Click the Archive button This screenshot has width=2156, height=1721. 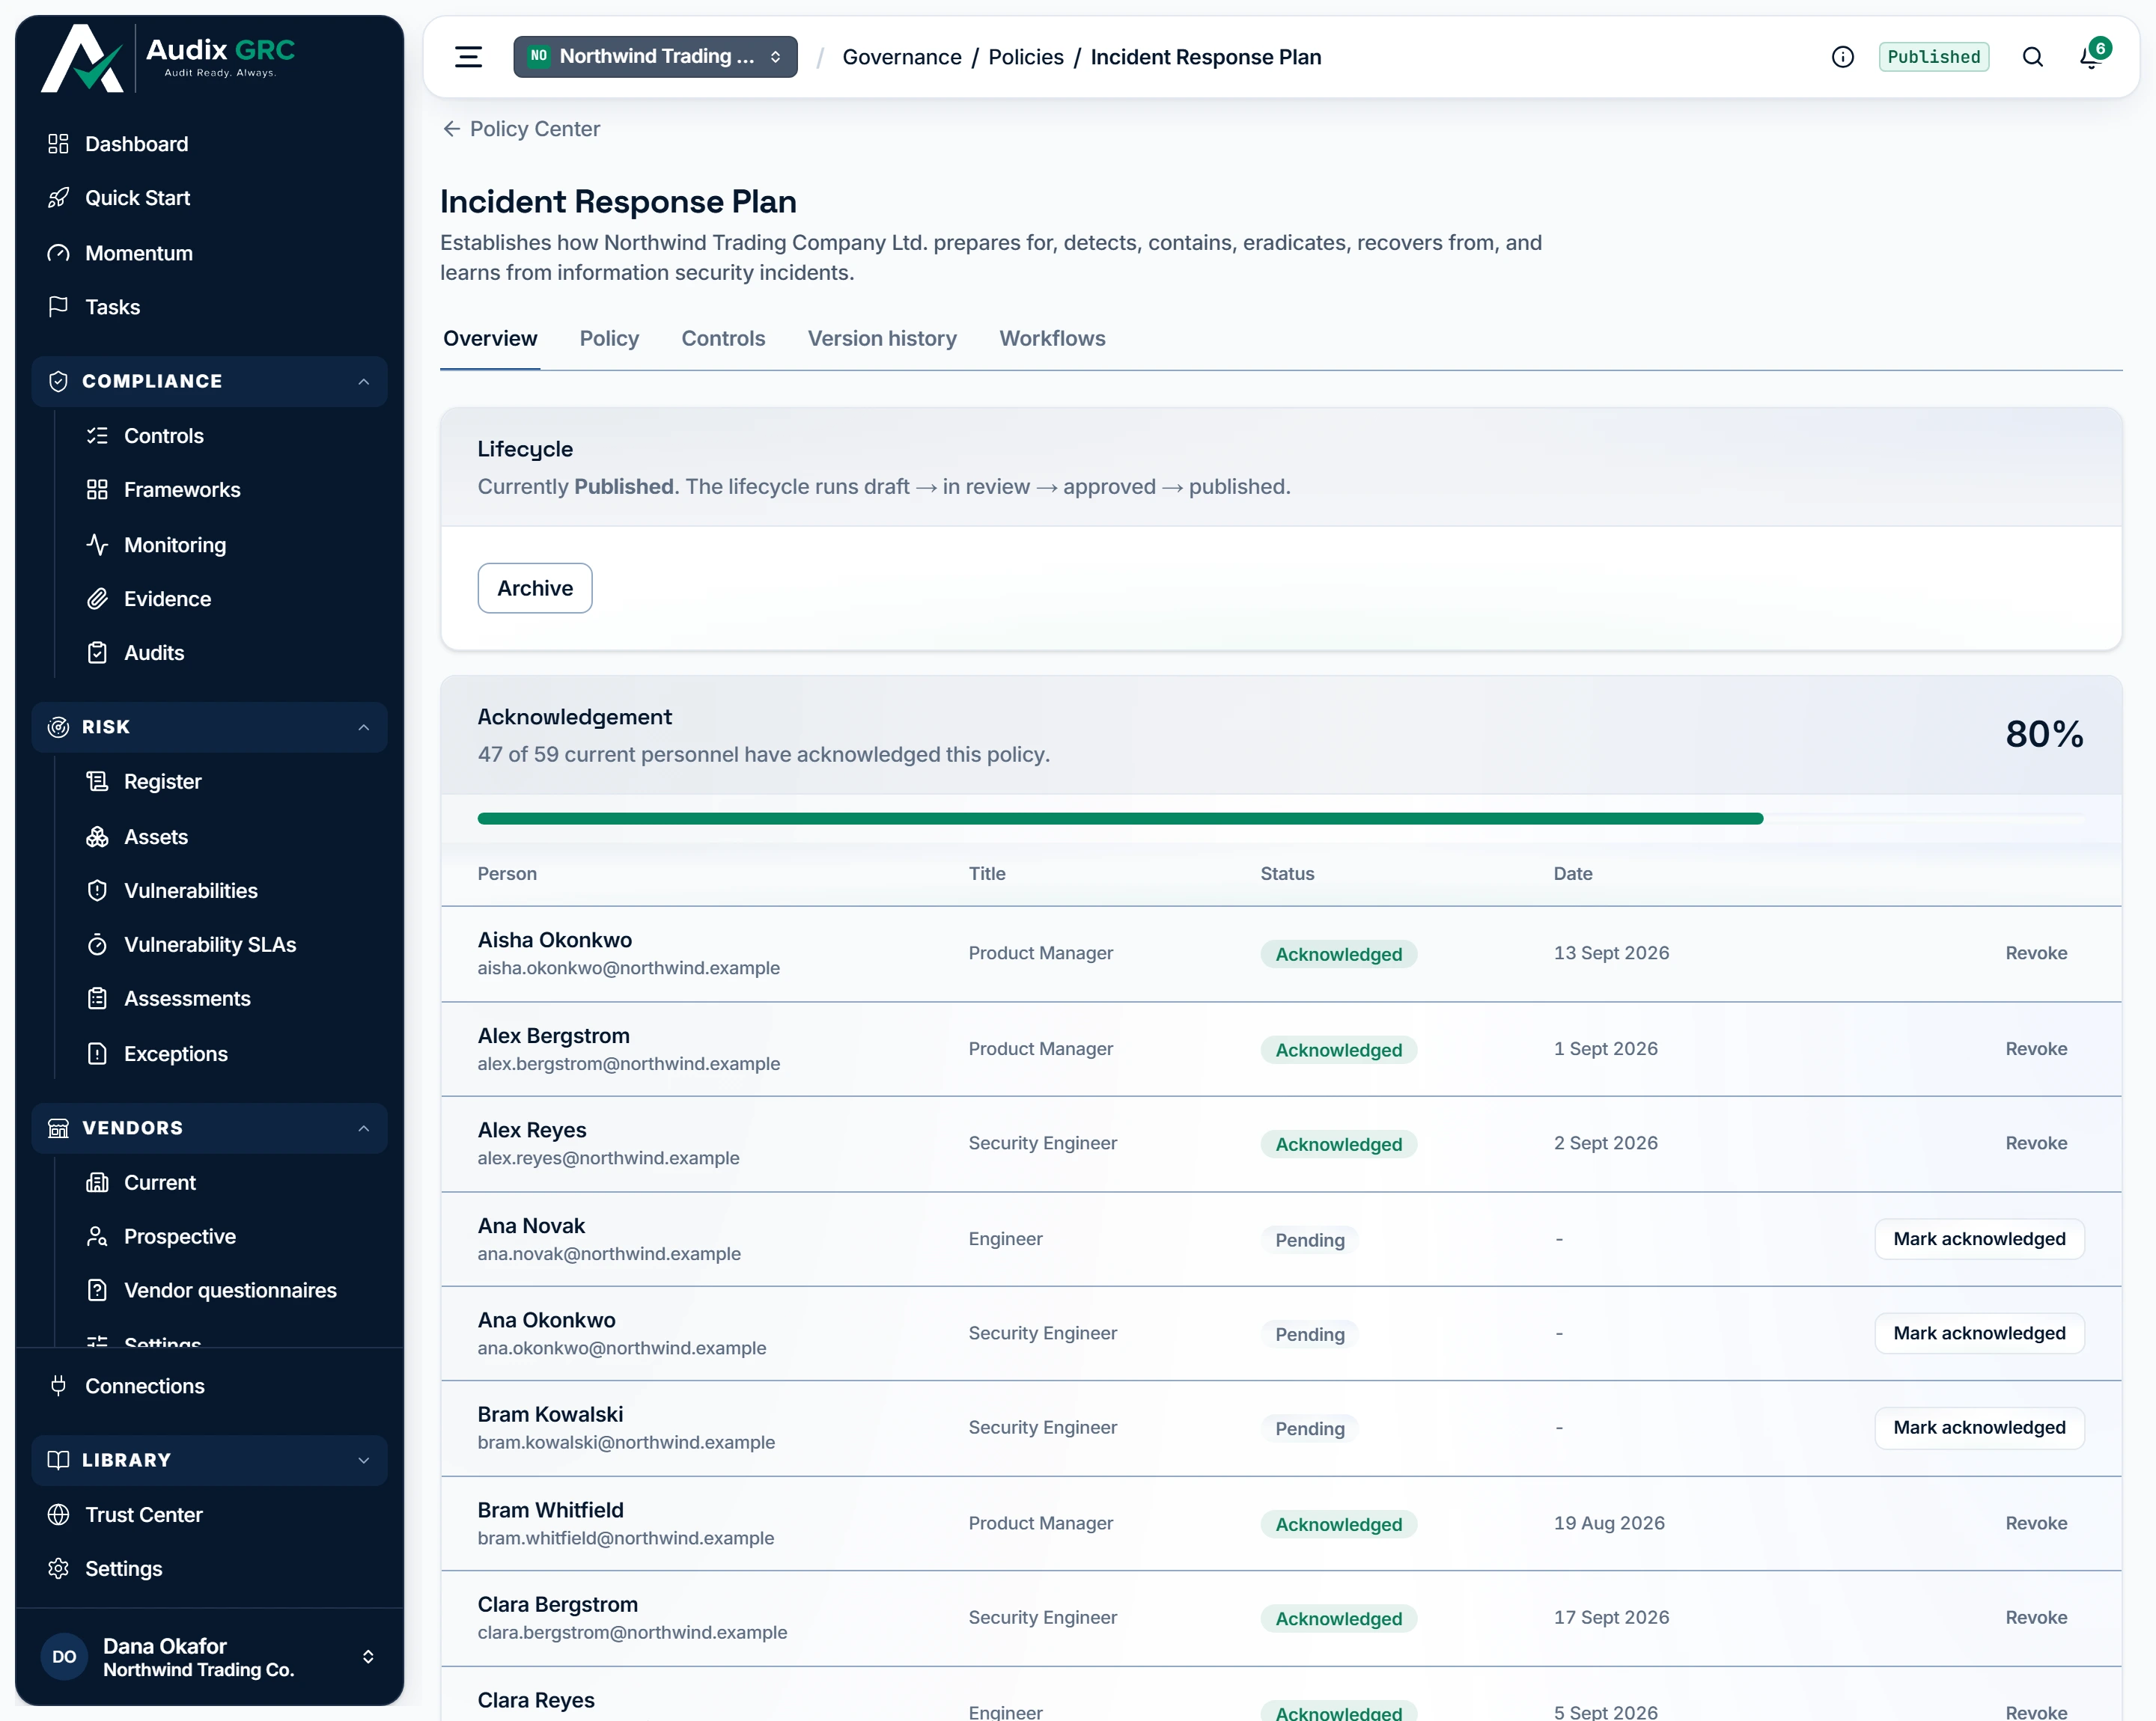[x=535, y=589]
